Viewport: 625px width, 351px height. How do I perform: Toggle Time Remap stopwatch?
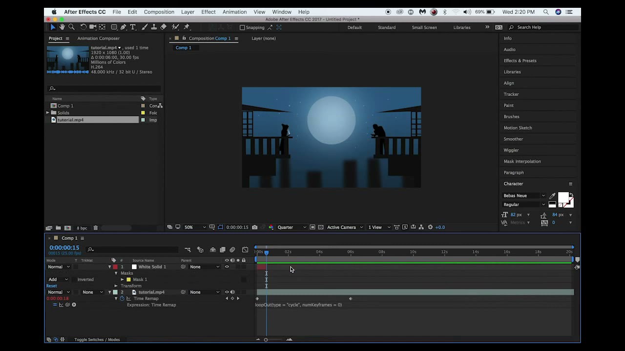pyautogui.click(x=122, y=298)
